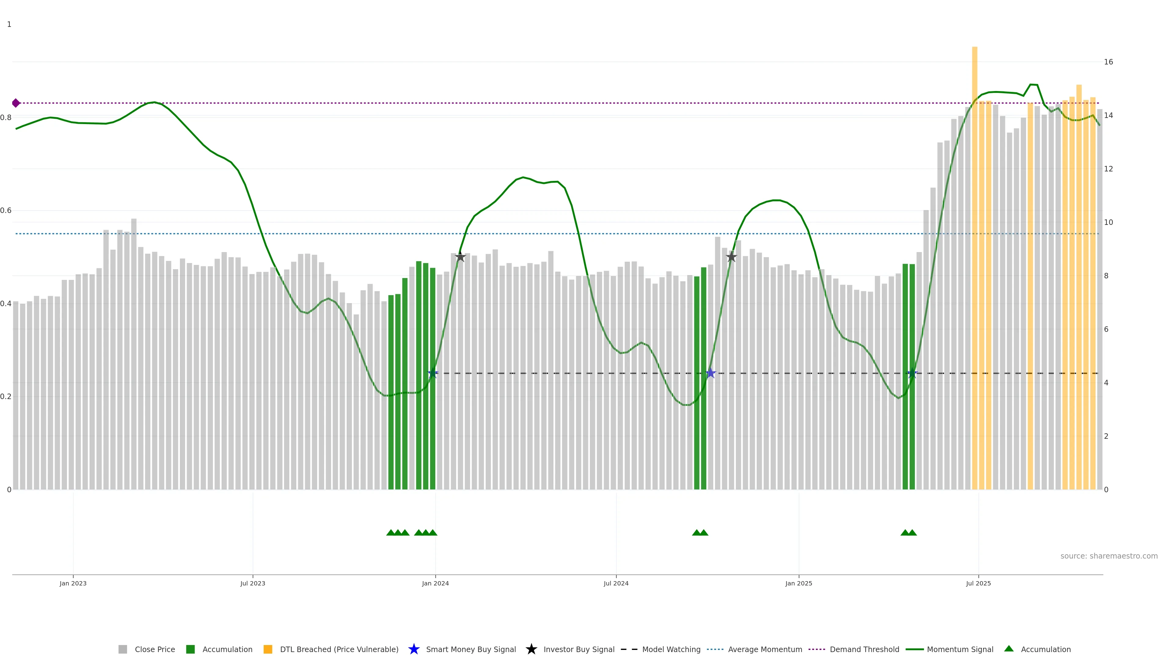Click the black Investor Buy Signal legend star
This screenshot has width=1173, height=660.
click(531, 649)
